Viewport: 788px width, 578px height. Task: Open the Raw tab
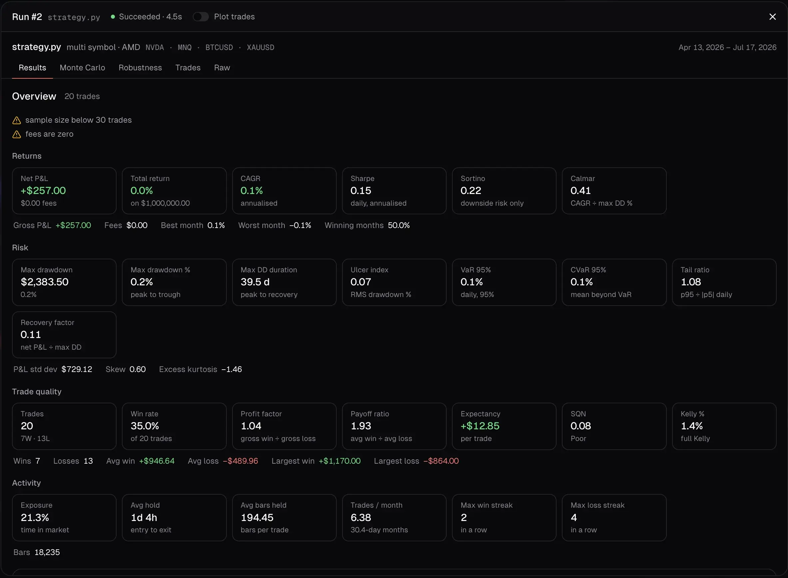(x=222, y=68)
